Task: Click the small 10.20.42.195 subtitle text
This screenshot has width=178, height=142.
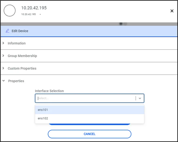Action: coord(28,14)
